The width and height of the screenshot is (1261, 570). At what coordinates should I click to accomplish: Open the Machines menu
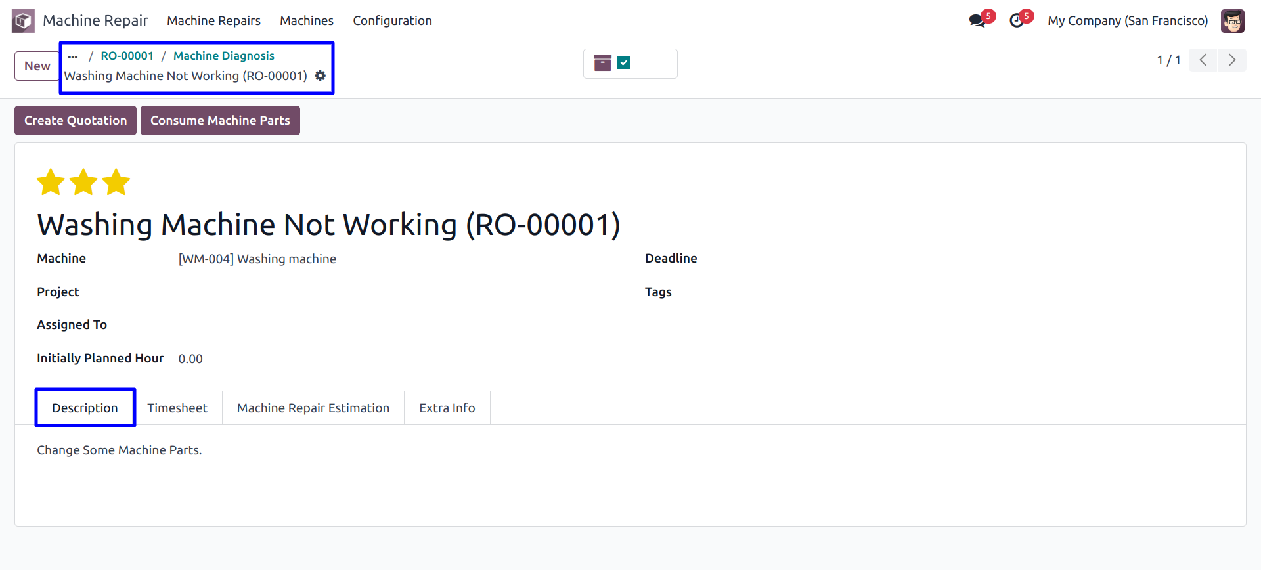[307, 20]
